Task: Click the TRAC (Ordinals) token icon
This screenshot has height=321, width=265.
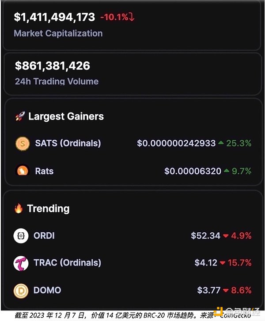Action: point(21,263)
